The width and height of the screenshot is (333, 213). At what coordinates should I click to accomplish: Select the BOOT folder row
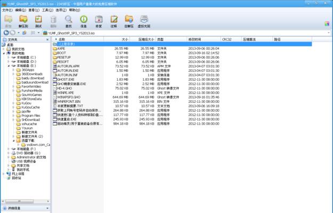(x=182, y=53)
